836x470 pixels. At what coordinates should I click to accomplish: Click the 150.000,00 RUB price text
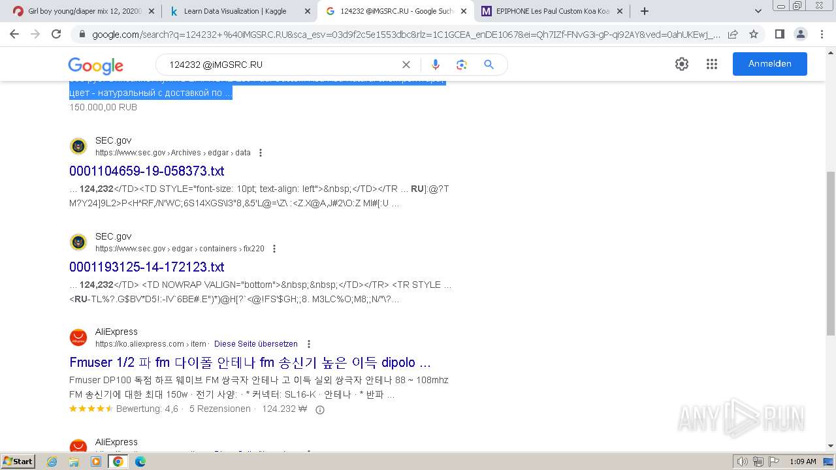tap(103, 107)
